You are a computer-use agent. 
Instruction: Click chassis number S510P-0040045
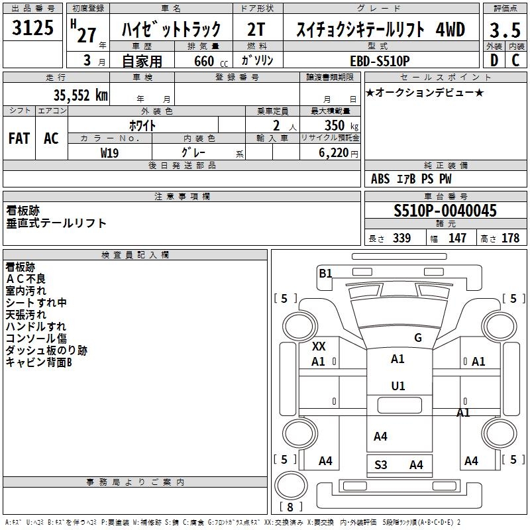pyautogui.click(x=445, y=211)
